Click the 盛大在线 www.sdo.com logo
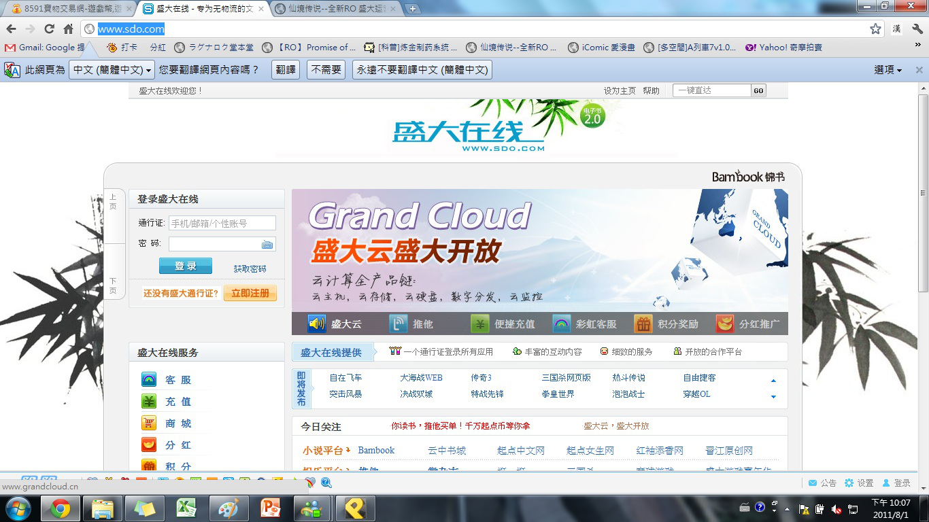 pos(469,136)
